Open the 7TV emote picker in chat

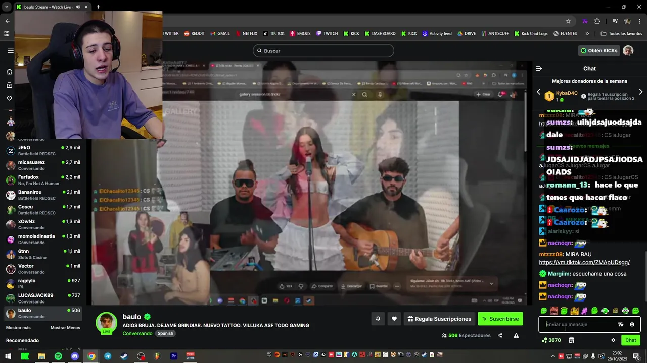pos(621,324)
